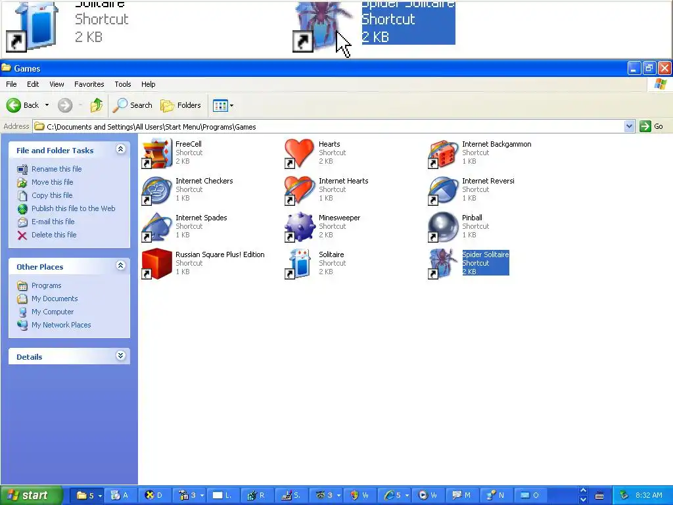Collapse the Other Places panel
This screenshot has width=673, height=505.
click(x=121, y=266)
